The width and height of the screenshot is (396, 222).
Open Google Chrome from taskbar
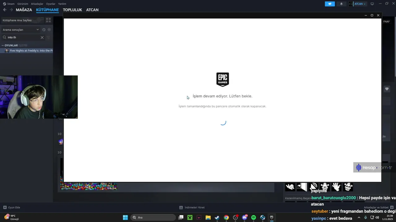(x=226, y=217)
